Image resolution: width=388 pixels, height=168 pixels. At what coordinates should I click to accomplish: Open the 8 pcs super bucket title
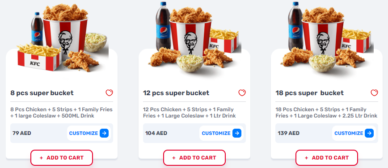tap(42, 93)
